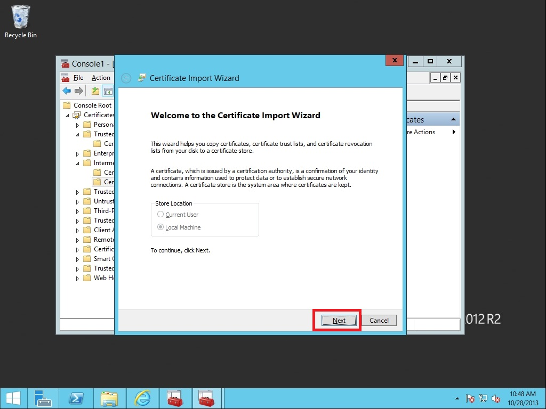Expand the Smart Card folder node

77,259
